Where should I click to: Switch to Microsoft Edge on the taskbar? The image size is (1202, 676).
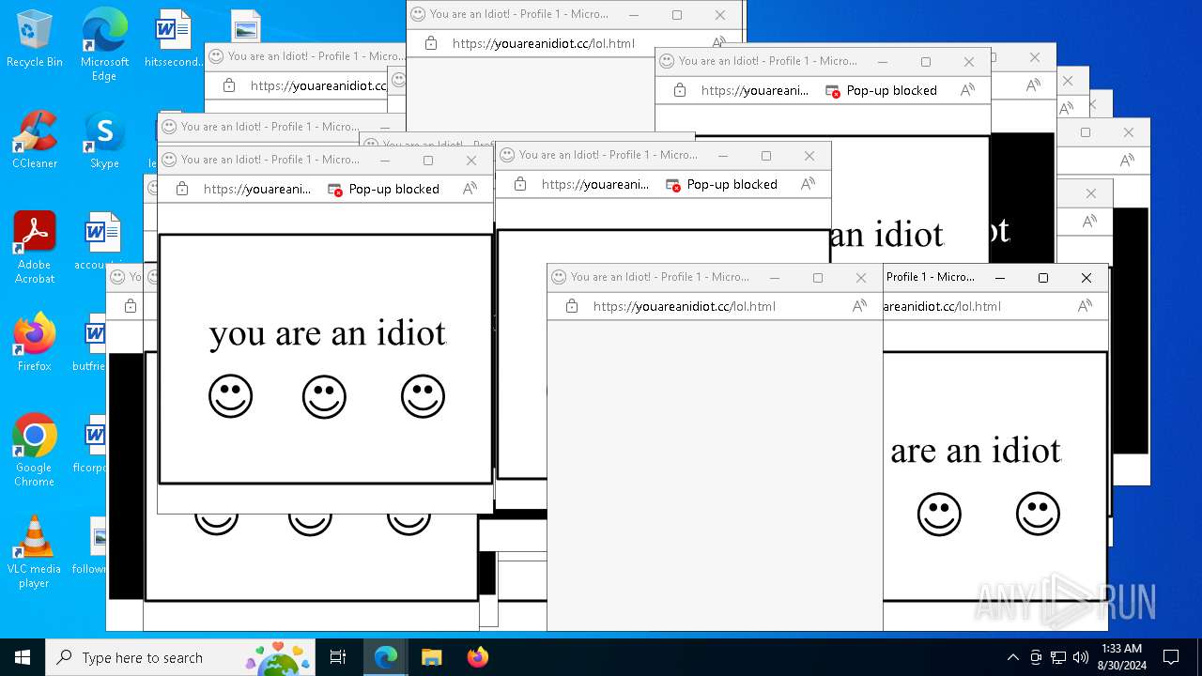pos(386,657)
